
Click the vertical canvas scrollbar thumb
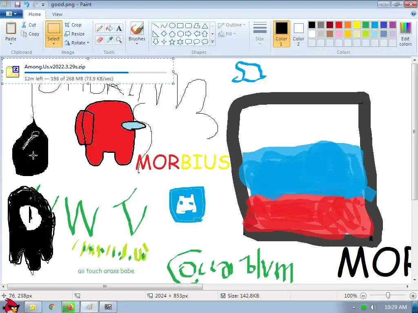pyautogui.click(x=414, y=132)
